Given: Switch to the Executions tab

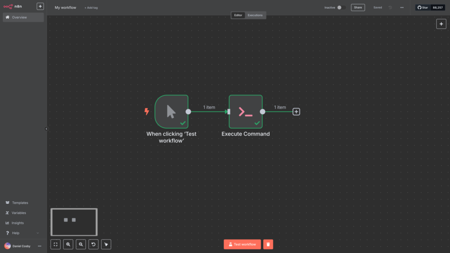Looking at the screenshot, I should click(255, 15).
